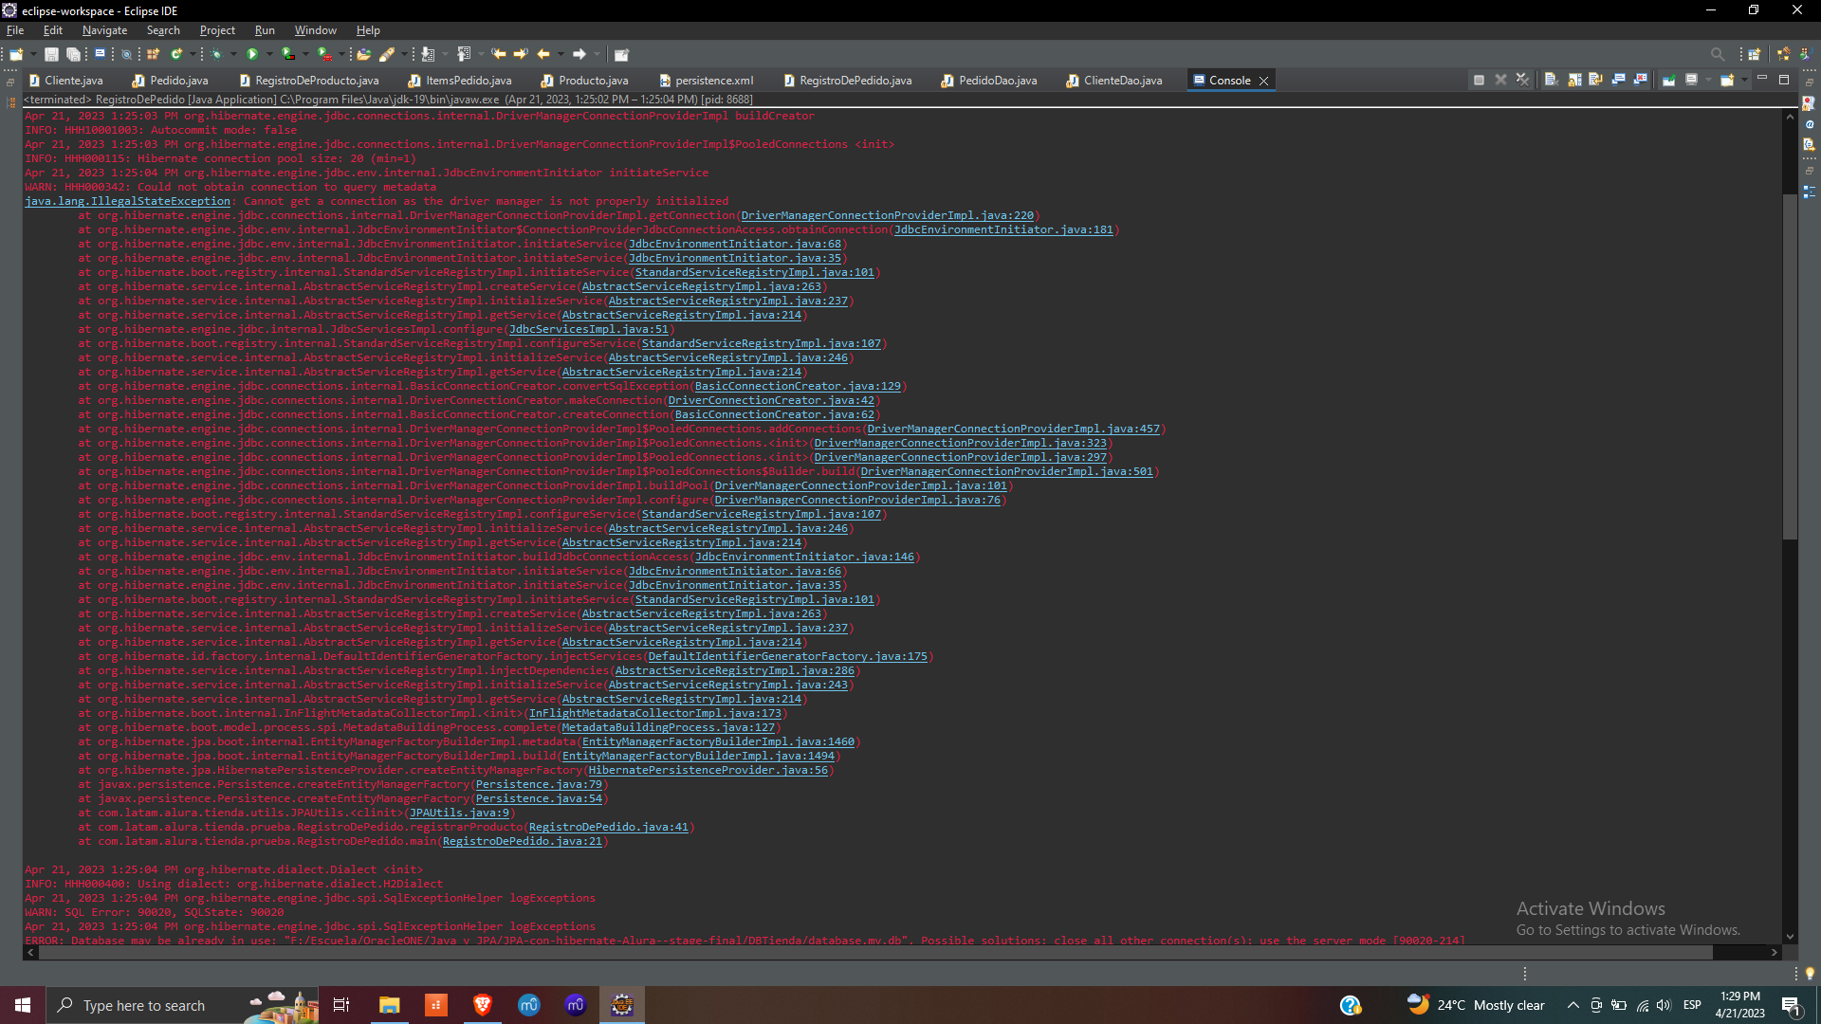Screen dimensions: 1821x1024
Task: Open the Problems view trim icon
Action: click(x=1809, y=102)
